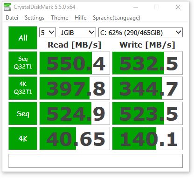Screen dimensions: 194x180
Task: Click the Seq Q32T1 read result 550.4
Action: [75, 63]
